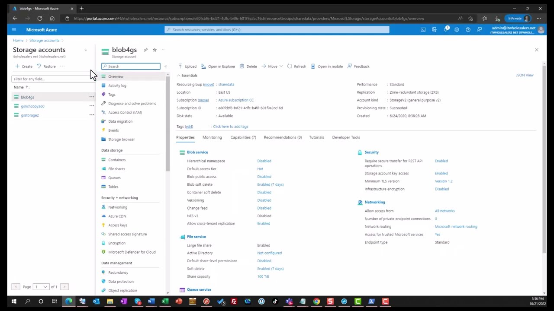Go to the next page of accounts
The height and width of the screenshot is (311, 554).
[64, 287]
